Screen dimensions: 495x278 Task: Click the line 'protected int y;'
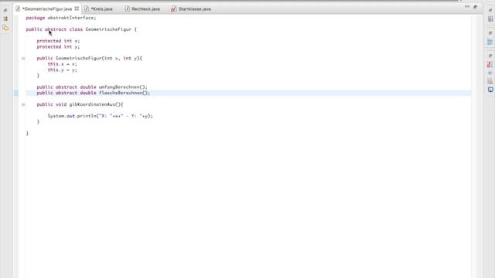58,46
